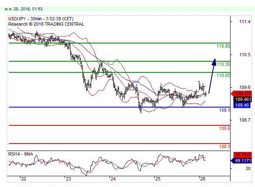Click the black price tag 109.461

point(243,99)
